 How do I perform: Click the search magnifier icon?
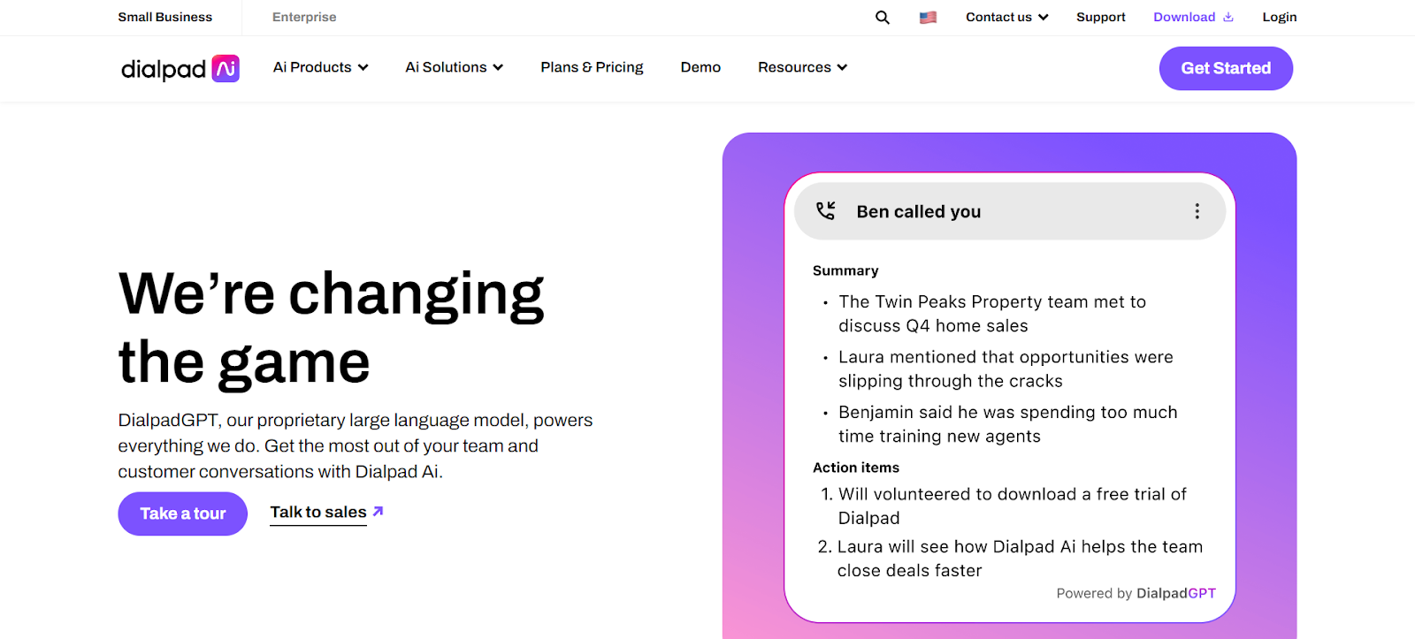882,18
